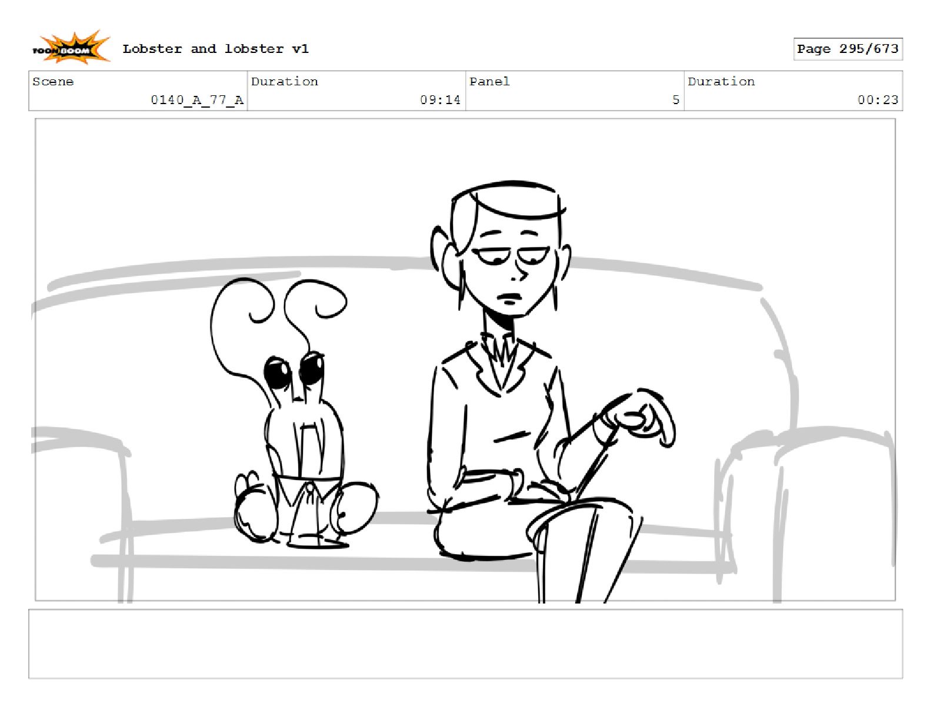Click the 'Panel' header label
Screen dimensions: 930x720
pos(489,81)
